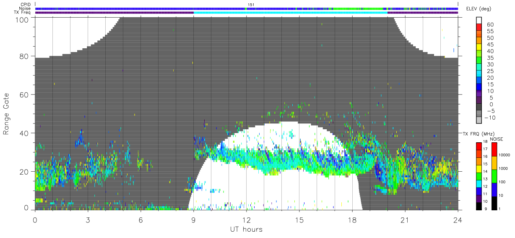Click the red swatch in the ELEV colorbar

[479, 28]
